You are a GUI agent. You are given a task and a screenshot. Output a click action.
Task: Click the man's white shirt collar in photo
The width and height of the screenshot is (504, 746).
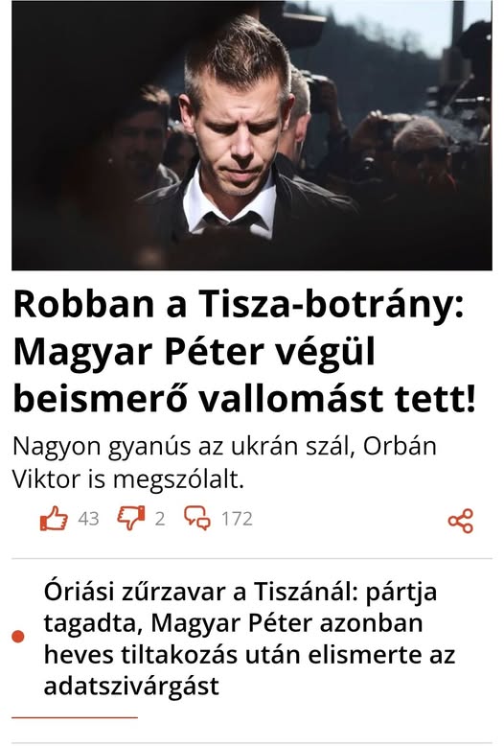(229, 207)
